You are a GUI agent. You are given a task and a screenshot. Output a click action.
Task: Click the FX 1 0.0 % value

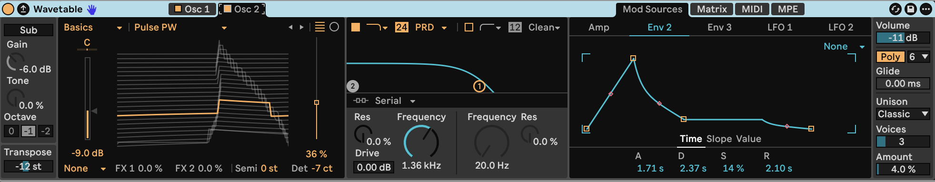150,169
